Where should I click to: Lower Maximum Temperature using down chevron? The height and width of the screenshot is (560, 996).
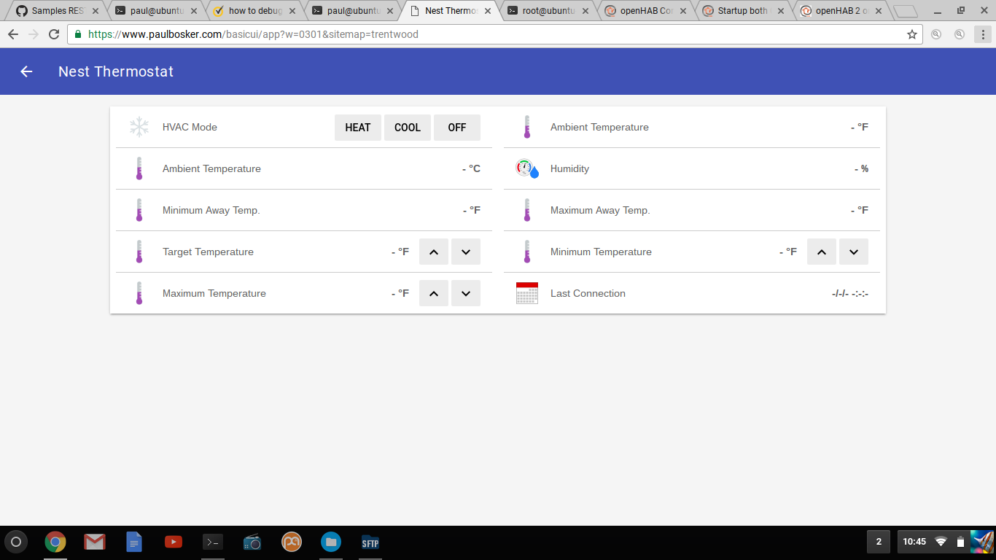465,294
